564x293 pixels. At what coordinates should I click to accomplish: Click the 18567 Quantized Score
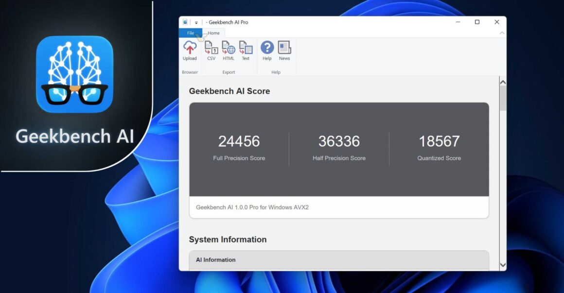tap(439, 141)
